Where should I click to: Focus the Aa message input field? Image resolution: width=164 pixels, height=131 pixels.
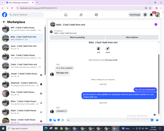click(108, 120)
